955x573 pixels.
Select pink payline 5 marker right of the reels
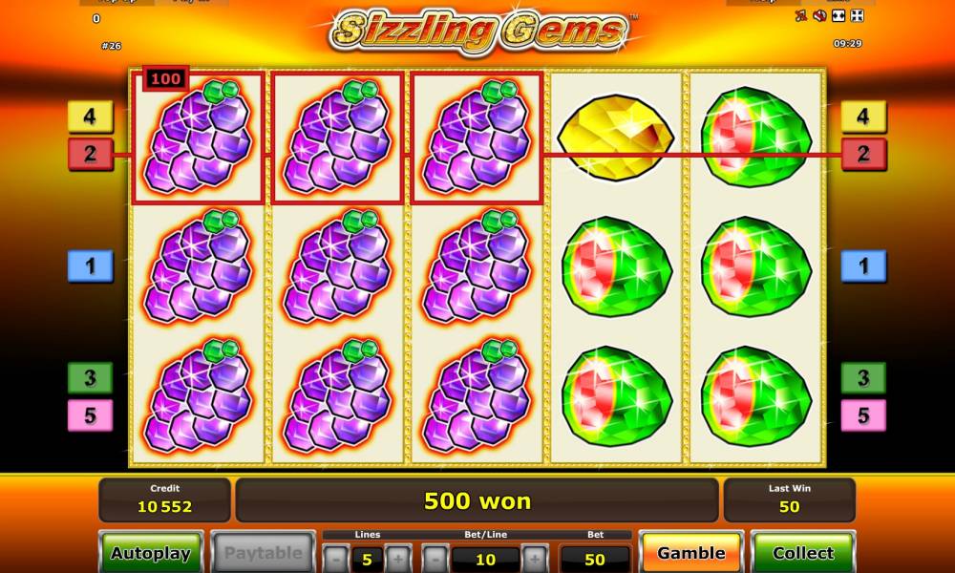coord(863,415)
